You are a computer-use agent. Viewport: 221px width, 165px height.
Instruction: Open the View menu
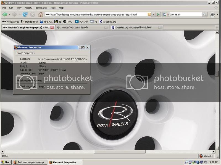click(19, 8)
